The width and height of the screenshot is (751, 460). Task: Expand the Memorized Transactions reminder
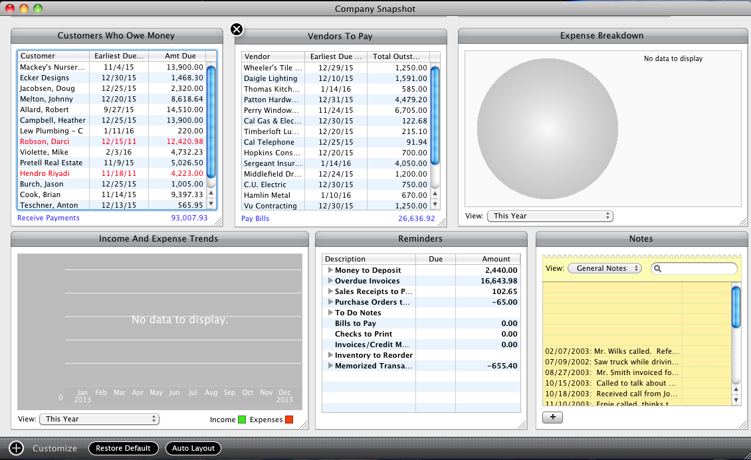point(330,366)
